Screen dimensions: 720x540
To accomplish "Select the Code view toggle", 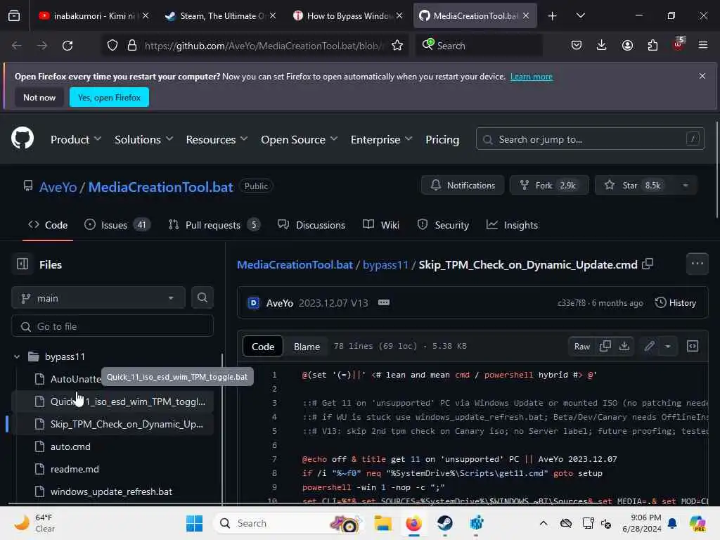I will [x=263, y=346].
